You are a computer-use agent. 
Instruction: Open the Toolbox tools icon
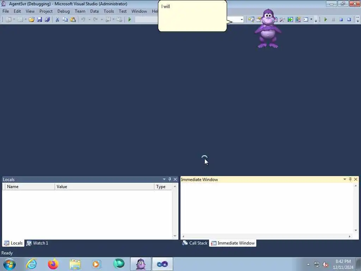coord(282,20)
